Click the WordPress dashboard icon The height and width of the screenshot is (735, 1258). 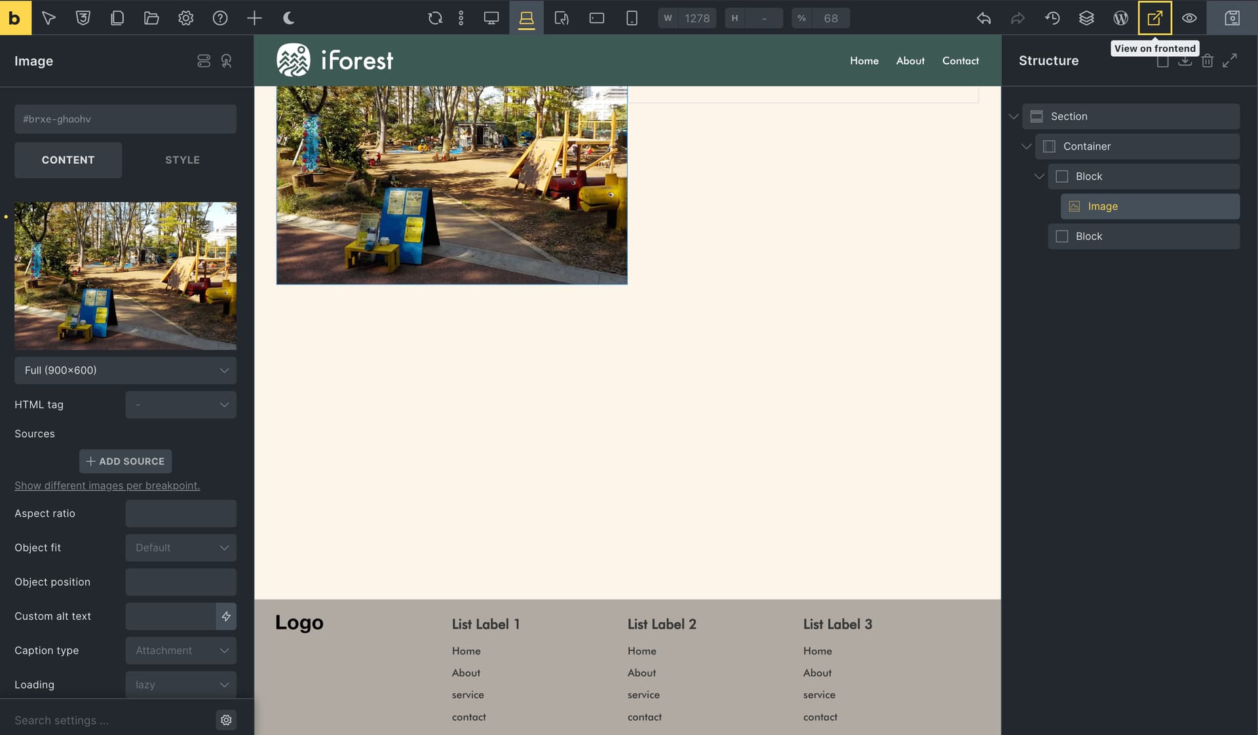1121,18
